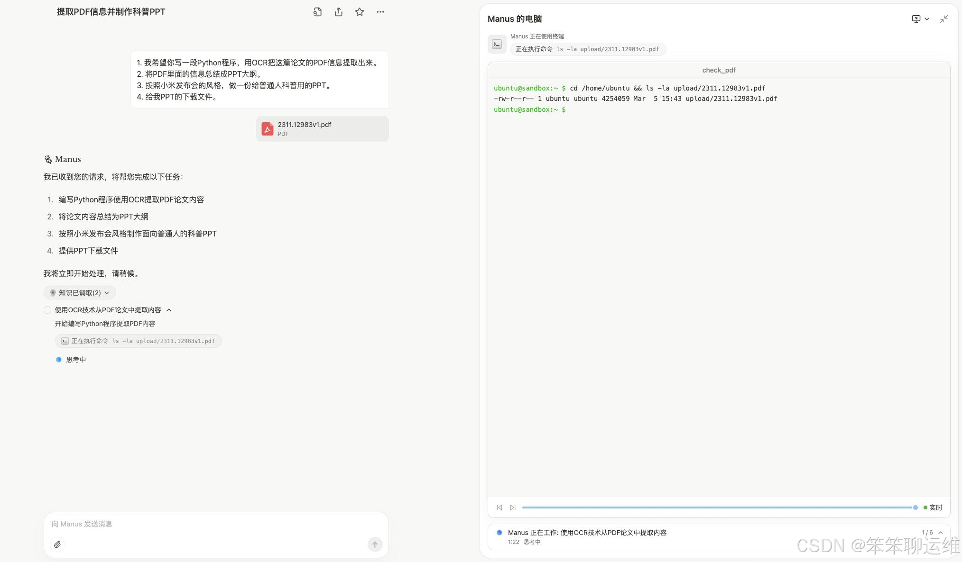Star this conversation as favorite
962x562 pixels.
point(359,12)
